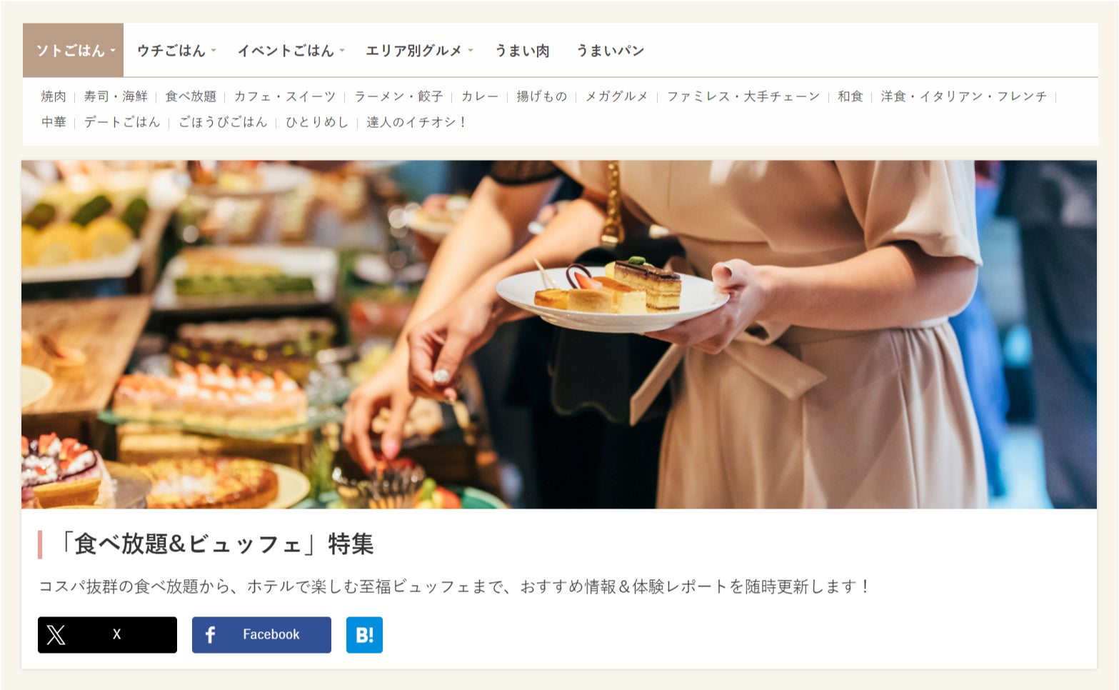Select the メガグルメ category link
1119x690 pixels.
616,96
